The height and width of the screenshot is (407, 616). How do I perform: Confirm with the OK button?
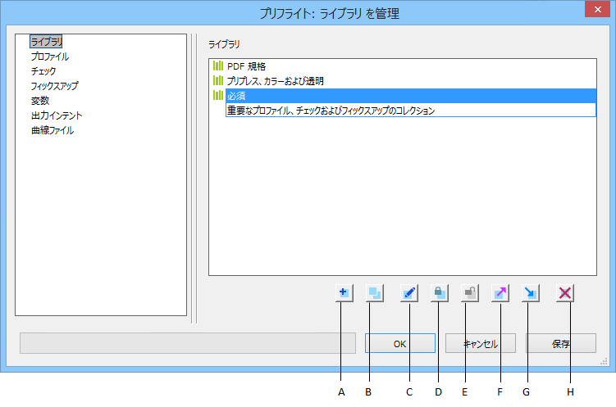point(400,343)
